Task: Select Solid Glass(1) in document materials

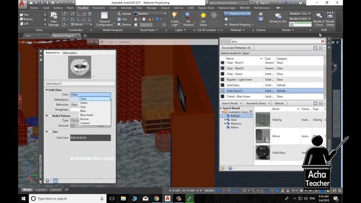Action: click(272, 91)
